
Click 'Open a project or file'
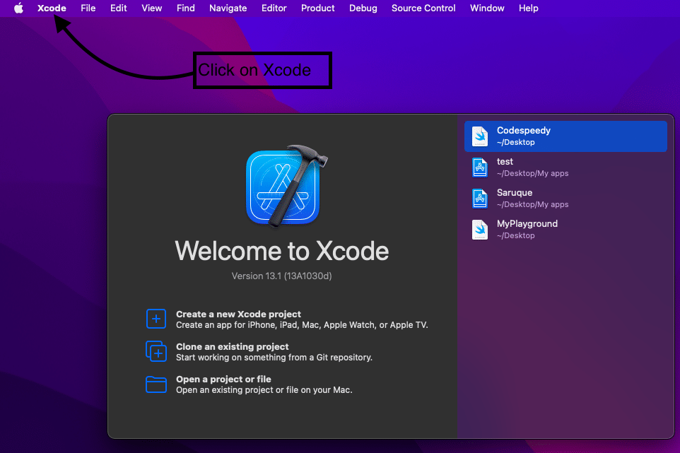coord(223,380)
